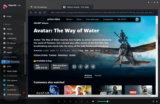Click the prime video logo
160x104 pixels.
pyautogui.click(x=54, y=19)
